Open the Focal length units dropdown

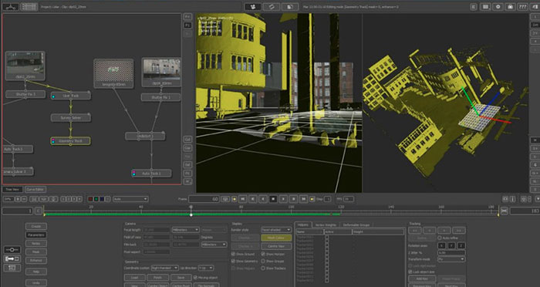[186, 229]
